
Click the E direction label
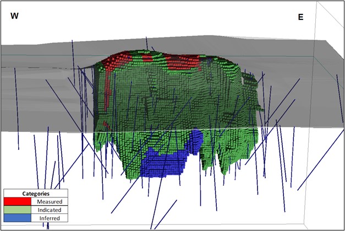point(300,17)
